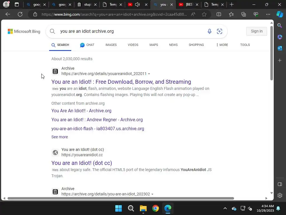Open the tab actions menu
Screen dimensions: 286x215
tap(17, 4)
